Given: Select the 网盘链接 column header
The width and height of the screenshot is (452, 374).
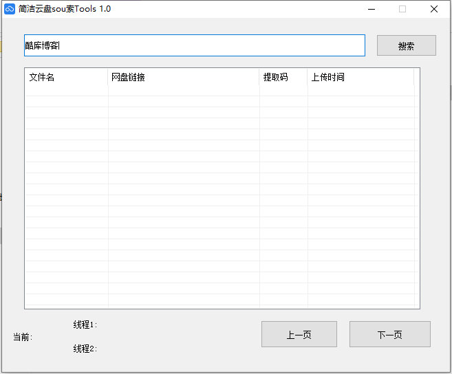Looking at the screenshot, I should pos(184,77).
